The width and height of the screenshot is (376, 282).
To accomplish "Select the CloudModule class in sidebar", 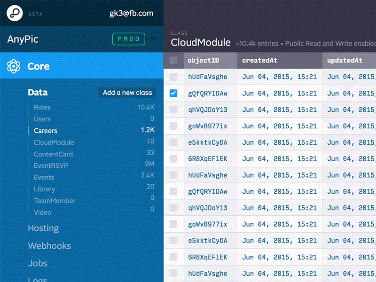I will click(x=54, y=142).
